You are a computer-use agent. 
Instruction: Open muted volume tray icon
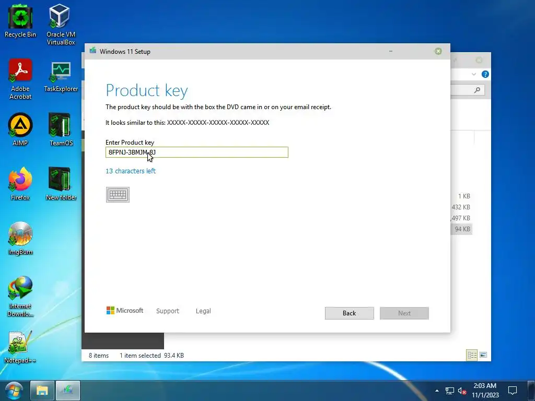pyautogui.click(x=462, y=391)
